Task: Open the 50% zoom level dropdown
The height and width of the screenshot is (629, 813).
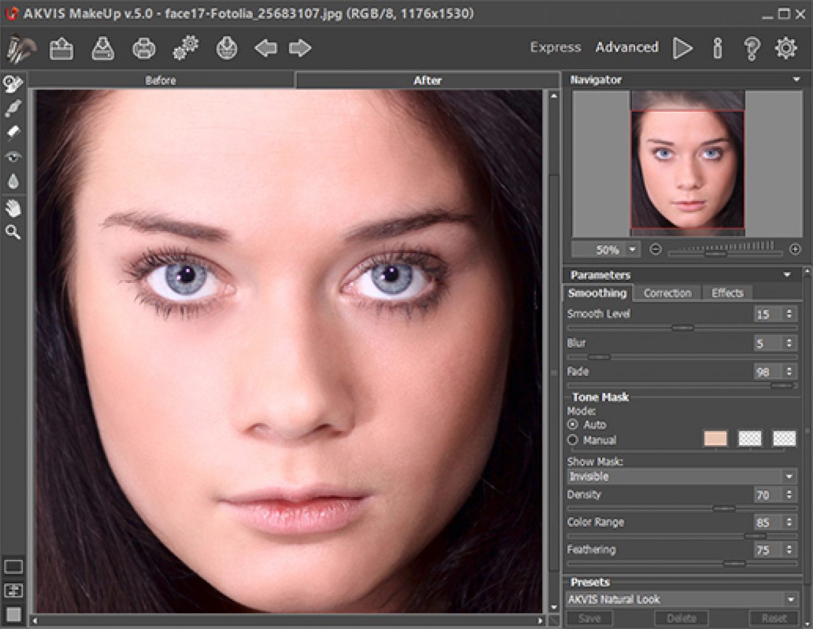Action: click(632, 249)
